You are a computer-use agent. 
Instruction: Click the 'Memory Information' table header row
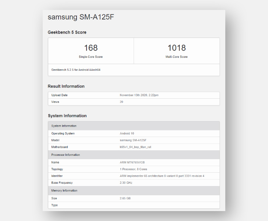point(134,190)
